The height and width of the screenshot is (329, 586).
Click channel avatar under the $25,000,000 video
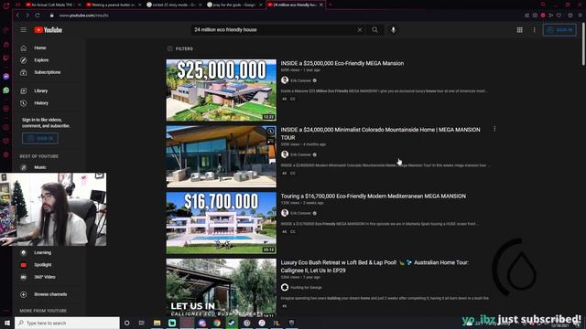click(x=285, y=80)
